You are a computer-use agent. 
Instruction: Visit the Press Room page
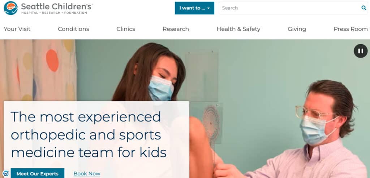pos(350,29)
